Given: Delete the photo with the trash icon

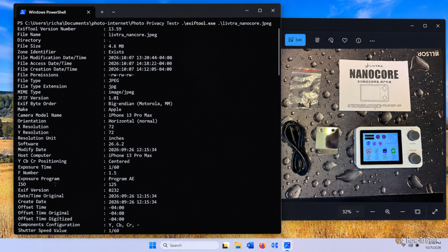Looking at the screenshot, I should pos(317,40).
